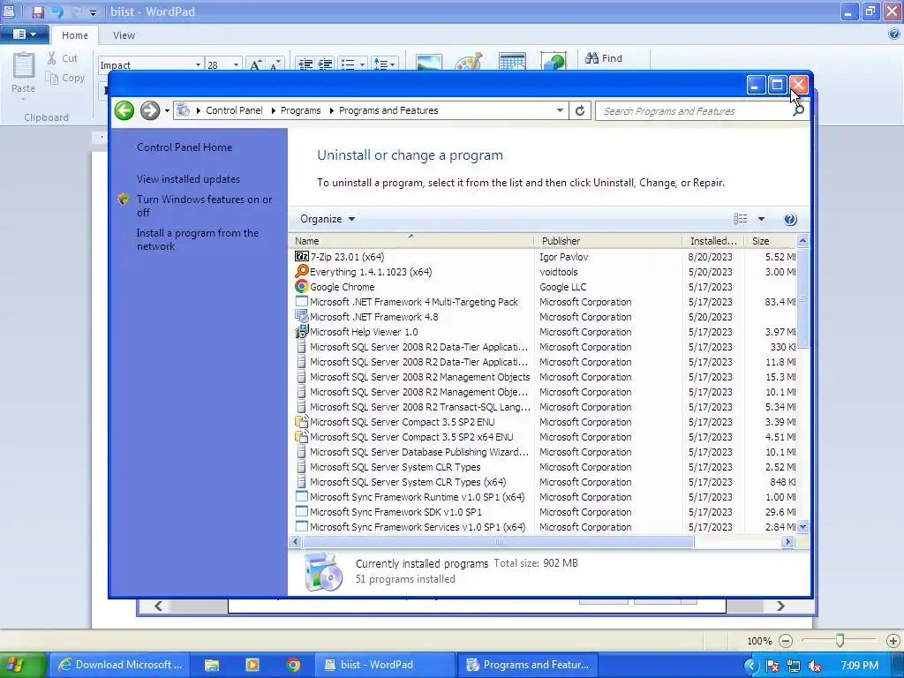Open View installed updates link
Screen dimensions: 904x678
tap(188, 178)
